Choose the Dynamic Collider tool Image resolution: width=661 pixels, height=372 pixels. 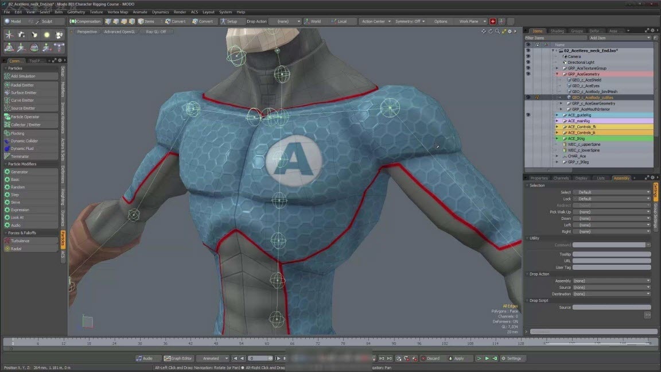click(x=22, y=141)
